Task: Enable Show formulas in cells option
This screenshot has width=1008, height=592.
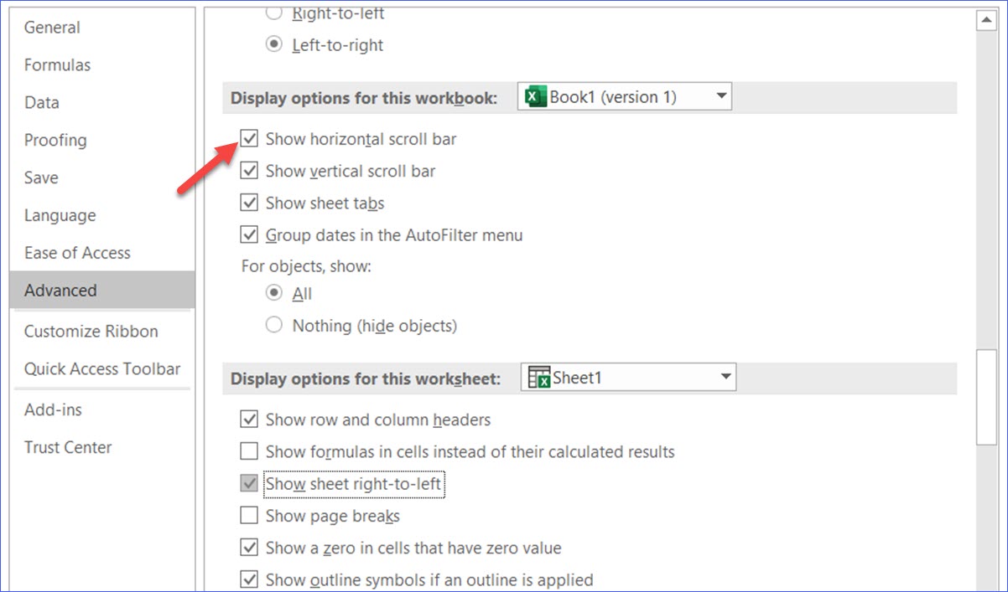Action: 249,451
